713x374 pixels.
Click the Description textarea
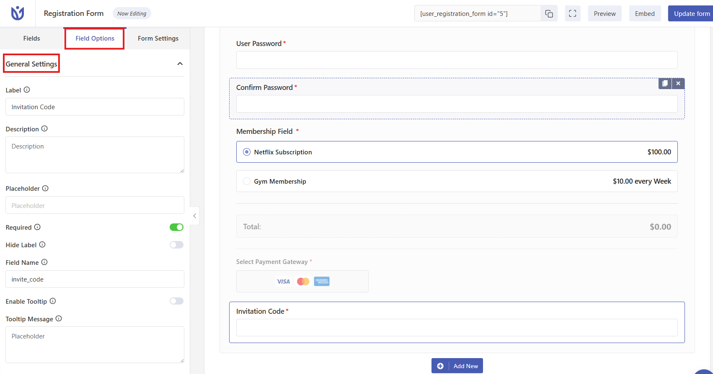pos(95,155)
